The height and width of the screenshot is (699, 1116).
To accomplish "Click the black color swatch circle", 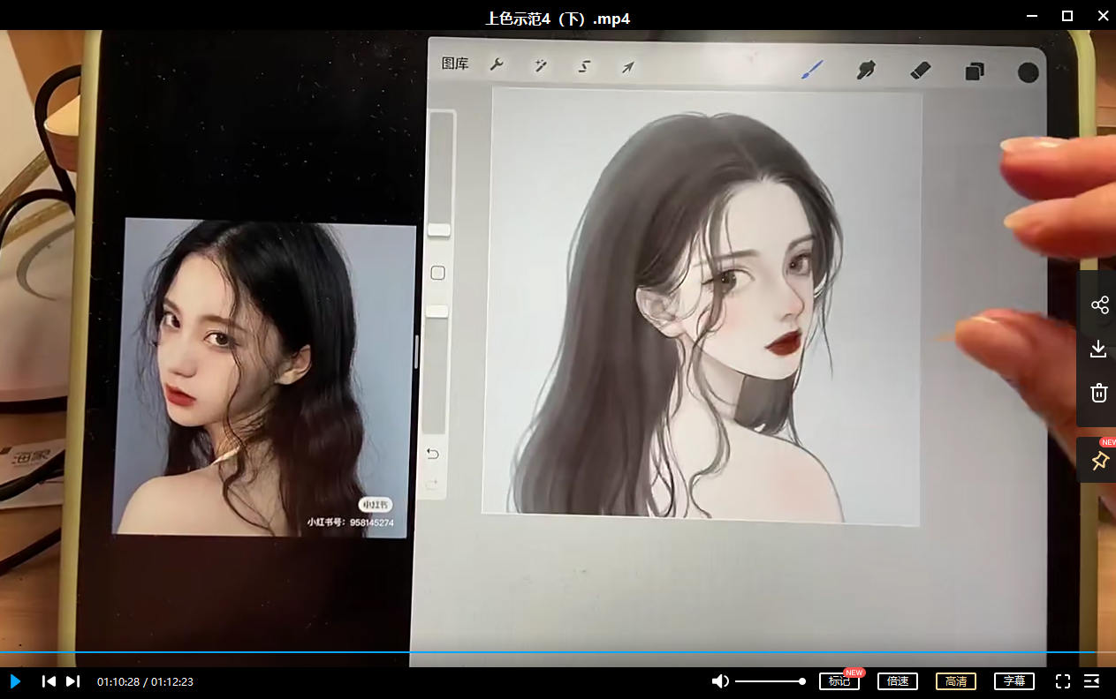I will 1028,72.
